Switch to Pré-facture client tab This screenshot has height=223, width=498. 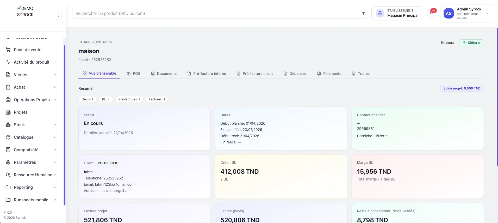tap(255, 74)
